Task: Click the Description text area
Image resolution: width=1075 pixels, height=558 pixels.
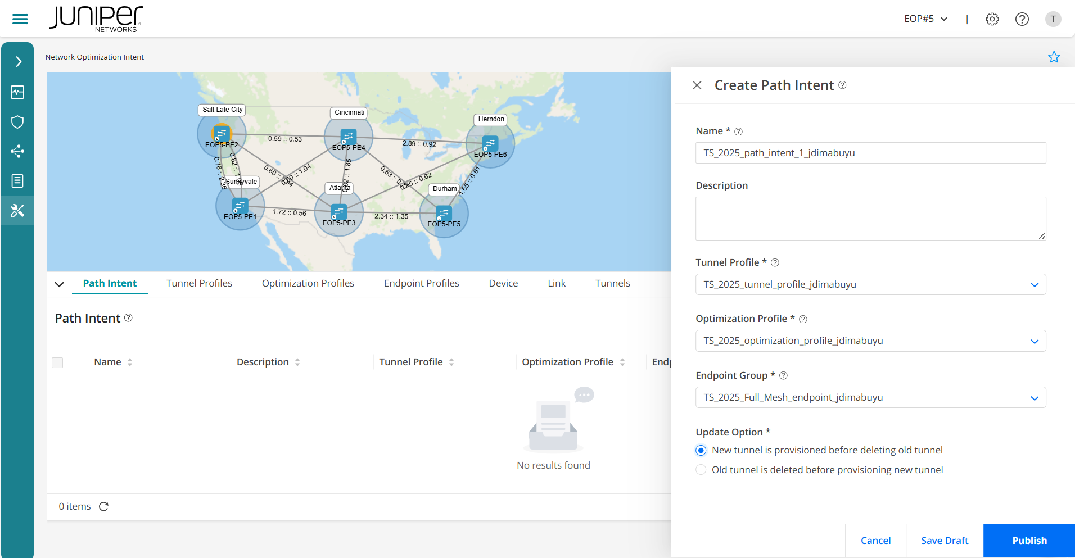Action: [870, 219]
